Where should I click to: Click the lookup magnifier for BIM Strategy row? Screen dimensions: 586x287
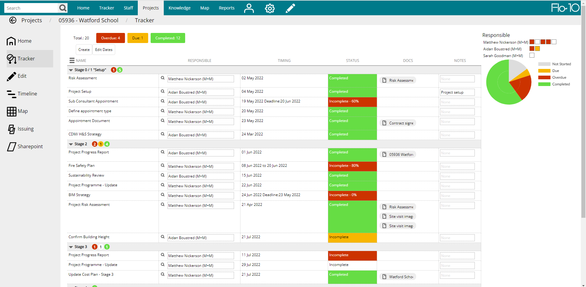pos(163,195)
